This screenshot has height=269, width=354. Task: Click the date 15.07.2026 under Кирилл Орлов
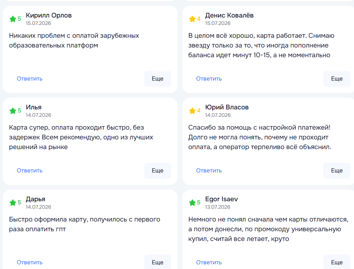[x=39, y=23]
